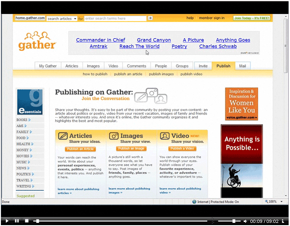This screenshot has height=226, width=290.
Task: Click the video info icon
Action: click(x=283, y=221)
